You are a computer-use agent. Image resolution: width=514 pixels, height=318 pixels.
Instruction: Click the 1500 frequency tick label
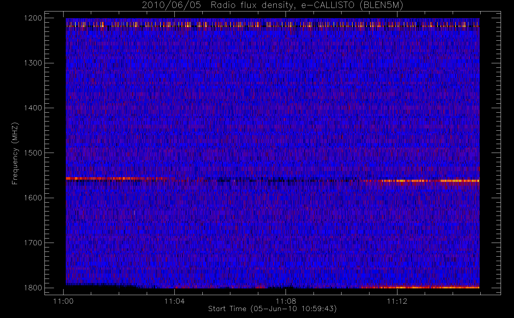tap(33, 153)
